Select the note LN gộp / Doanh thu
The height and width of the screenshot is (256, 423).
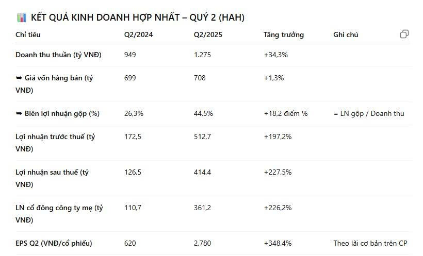[369, 113]
